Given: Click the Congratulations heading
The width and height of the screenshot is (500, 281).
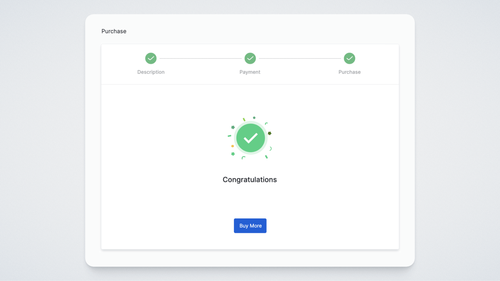Looking at the screenshot, I should tap(249, 180).
